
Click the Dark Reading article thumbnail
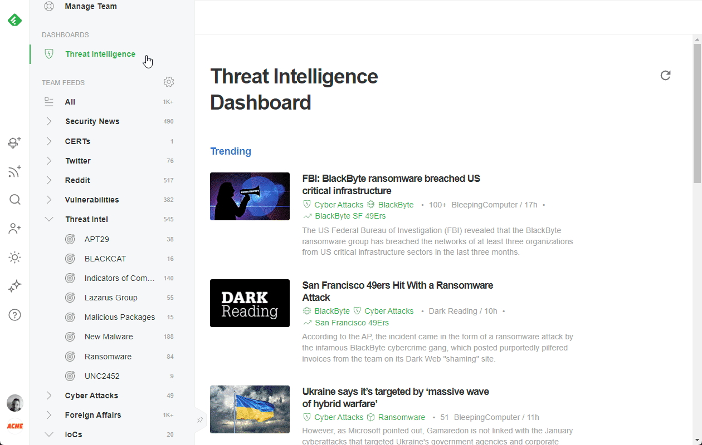pyautogui.click(x=250, y=303)
